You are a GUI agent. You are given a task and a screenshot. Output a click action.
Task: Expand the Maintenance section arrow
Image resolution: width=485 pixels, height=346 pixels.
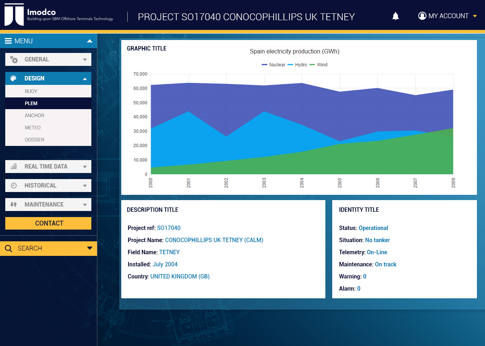[85, 205]
